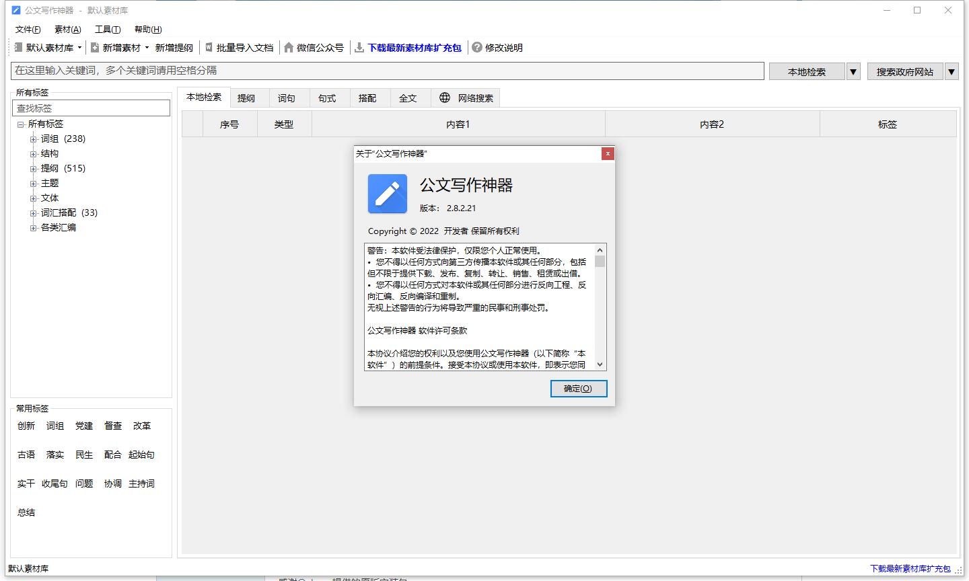Select the 起始句 common tag

(141, 455)
